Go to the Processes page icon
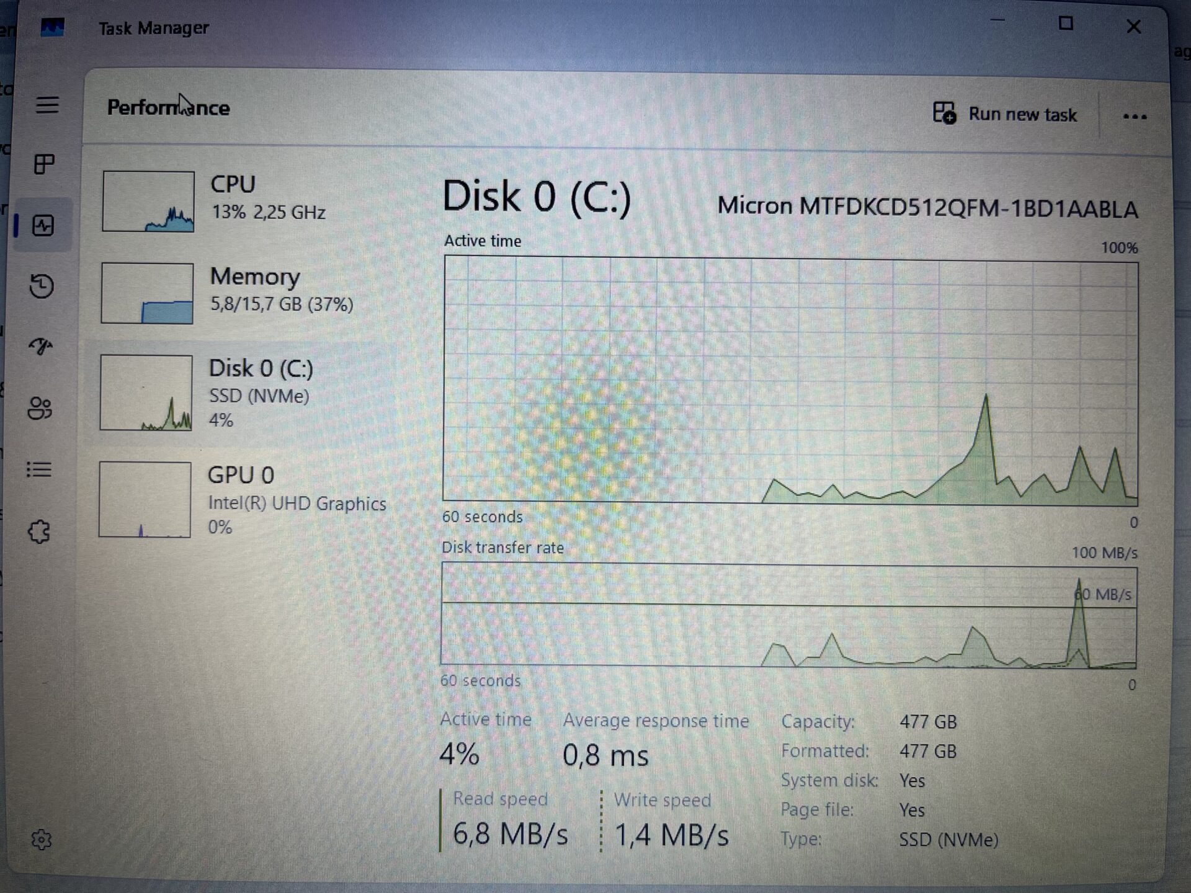Screen dimensions: 1191x893 pos(44,164)
